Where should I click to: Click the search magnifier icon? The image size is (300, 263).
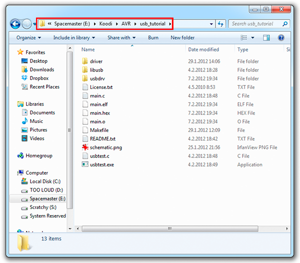[x=285, y=24]
